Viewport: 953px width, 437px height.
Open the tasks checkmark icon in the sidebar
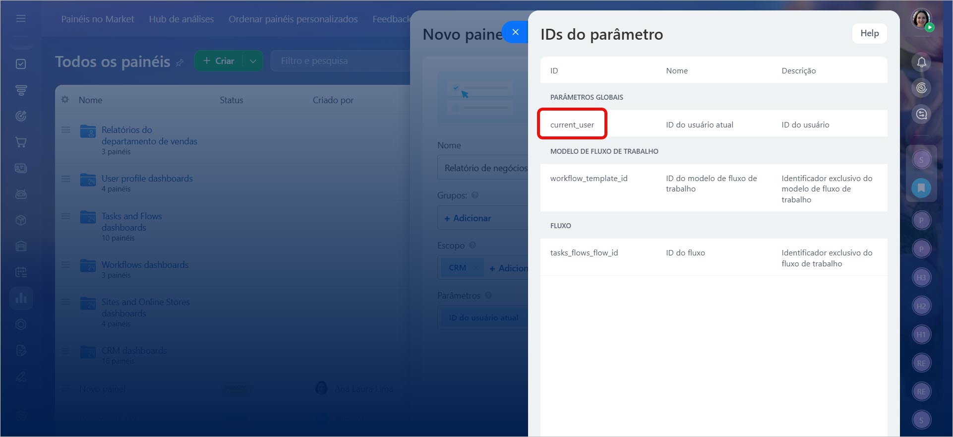(x=21, y=64)
